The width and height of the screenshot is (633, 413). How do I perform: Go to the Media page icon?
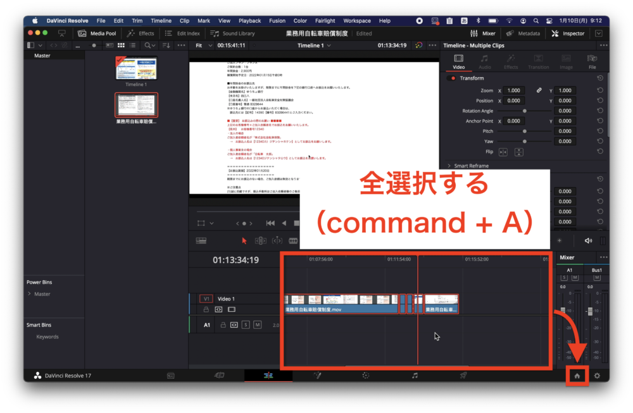tap(171, 376)
